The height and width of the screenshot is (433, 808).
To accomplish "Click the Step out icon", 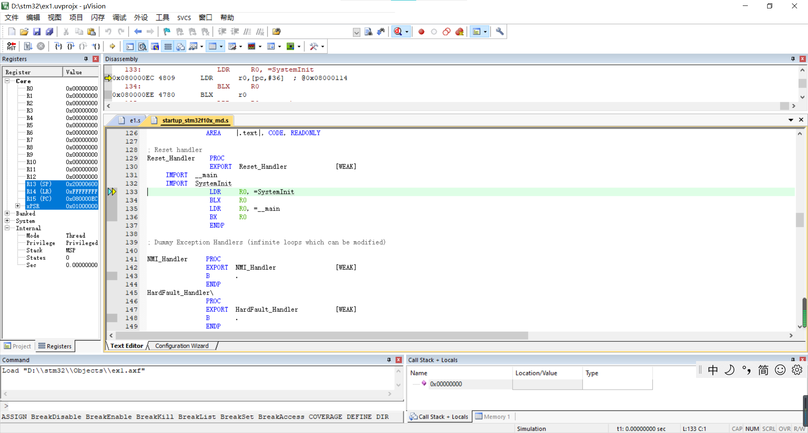I will tap(83, 46).
